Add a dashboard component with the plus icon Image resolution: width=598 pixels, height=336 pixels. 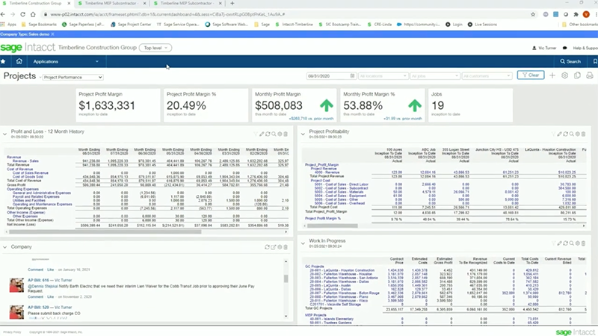(x=552, y=75)
